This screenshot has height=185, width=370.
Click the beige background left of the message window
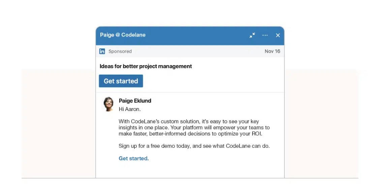[x=59, y=123]
